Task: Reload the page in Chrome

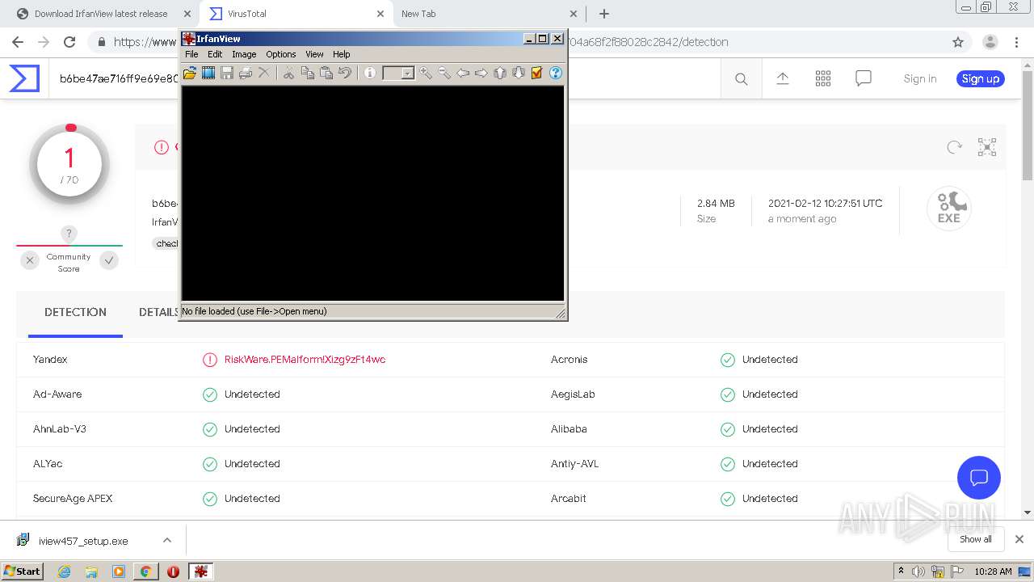Action: pyautogui.click(x=69, y=42)
